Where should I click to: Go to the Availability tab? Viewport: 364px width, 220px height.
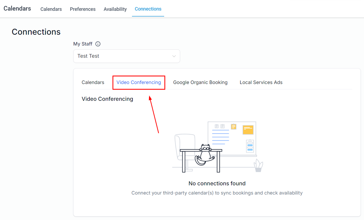click(115, 9)
